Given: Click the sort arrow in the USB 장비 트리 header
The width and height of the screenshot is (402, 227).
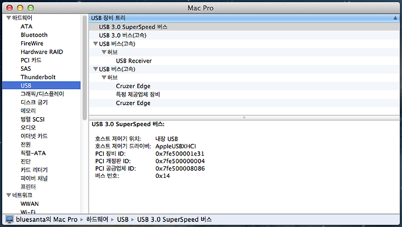Looking at the screenshot, I should pos(395,18).
